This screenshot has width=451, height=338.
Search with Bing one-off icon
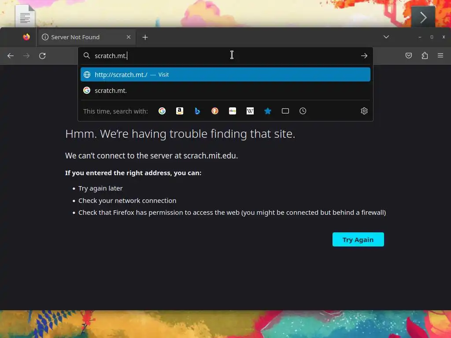197,111
